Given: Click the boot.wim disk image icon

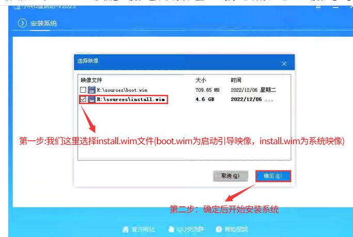Looking at the screenshot, I should click(x=92, y=90).
